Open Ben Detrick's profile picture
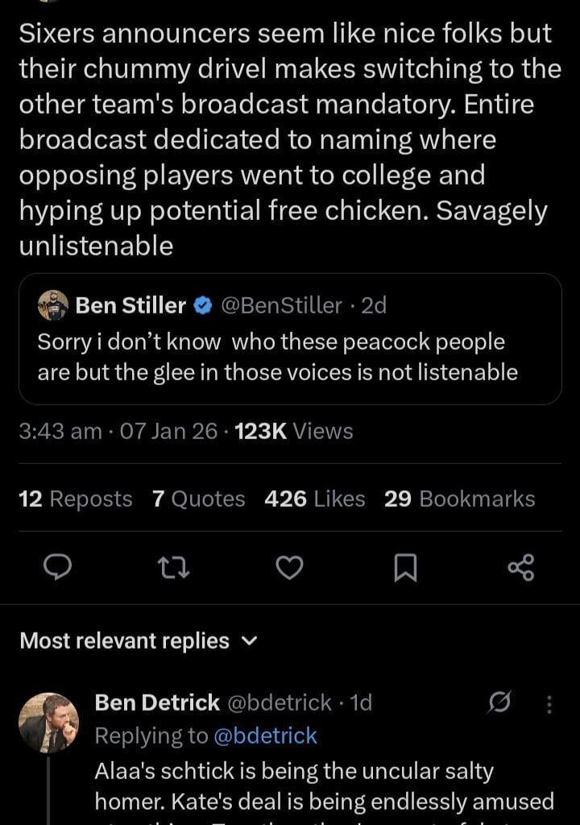This screenshot has width=580, height=825. tap(48, 722)
